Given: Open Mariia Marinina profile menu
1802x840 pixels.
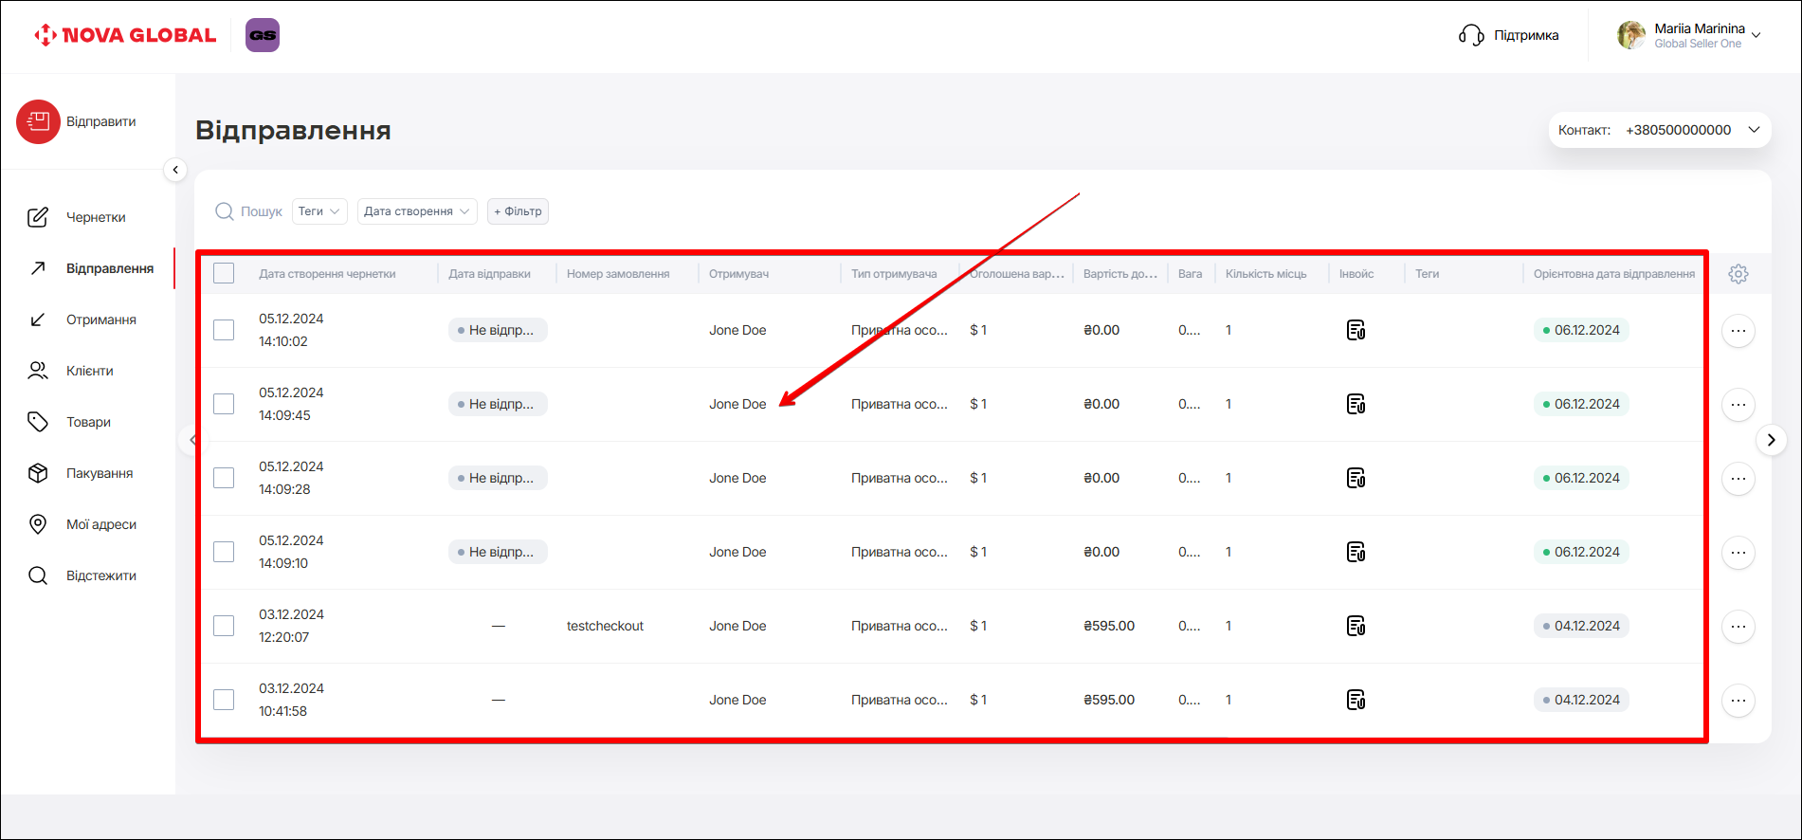Looking at the screenshot, I should click(1690, 35).
